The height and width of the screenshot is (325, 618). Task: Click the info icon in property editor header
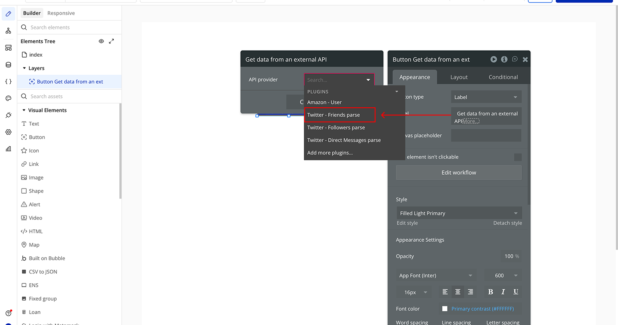pyautogui.click(x=504, y=59)
